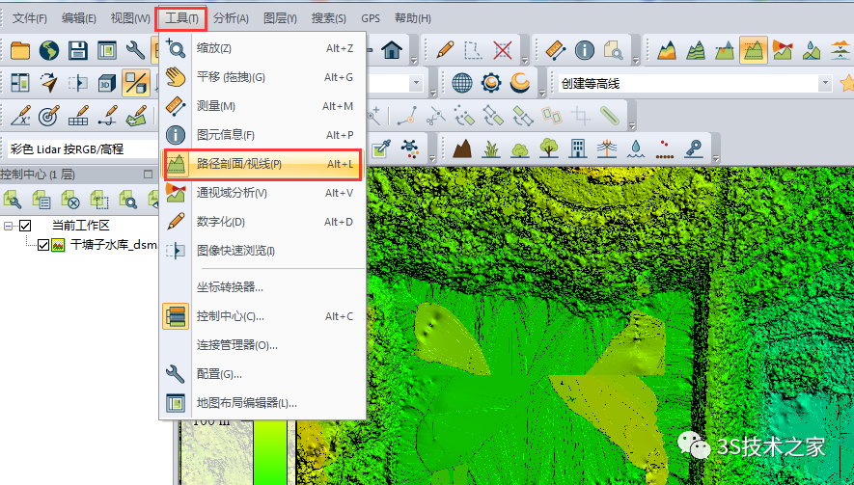Click the globe online data download icon
The width and height of the screenshot is (854, 485).
49,51
